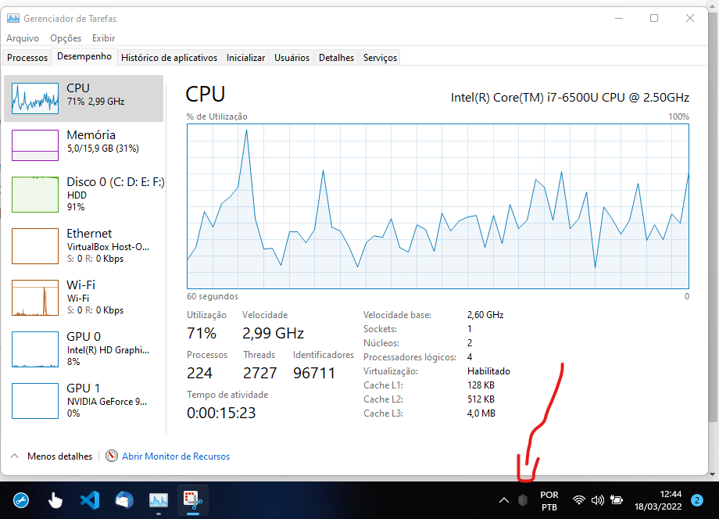
Task: Click the Velocidade base value 2,60 GHz
Action: [x=485, y=315]
